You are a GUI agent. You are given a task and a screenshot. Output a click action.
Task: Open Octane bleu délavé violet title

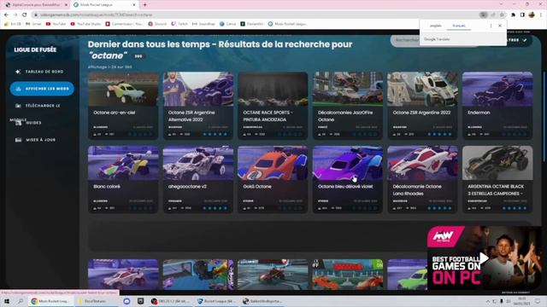coord(345,187)
